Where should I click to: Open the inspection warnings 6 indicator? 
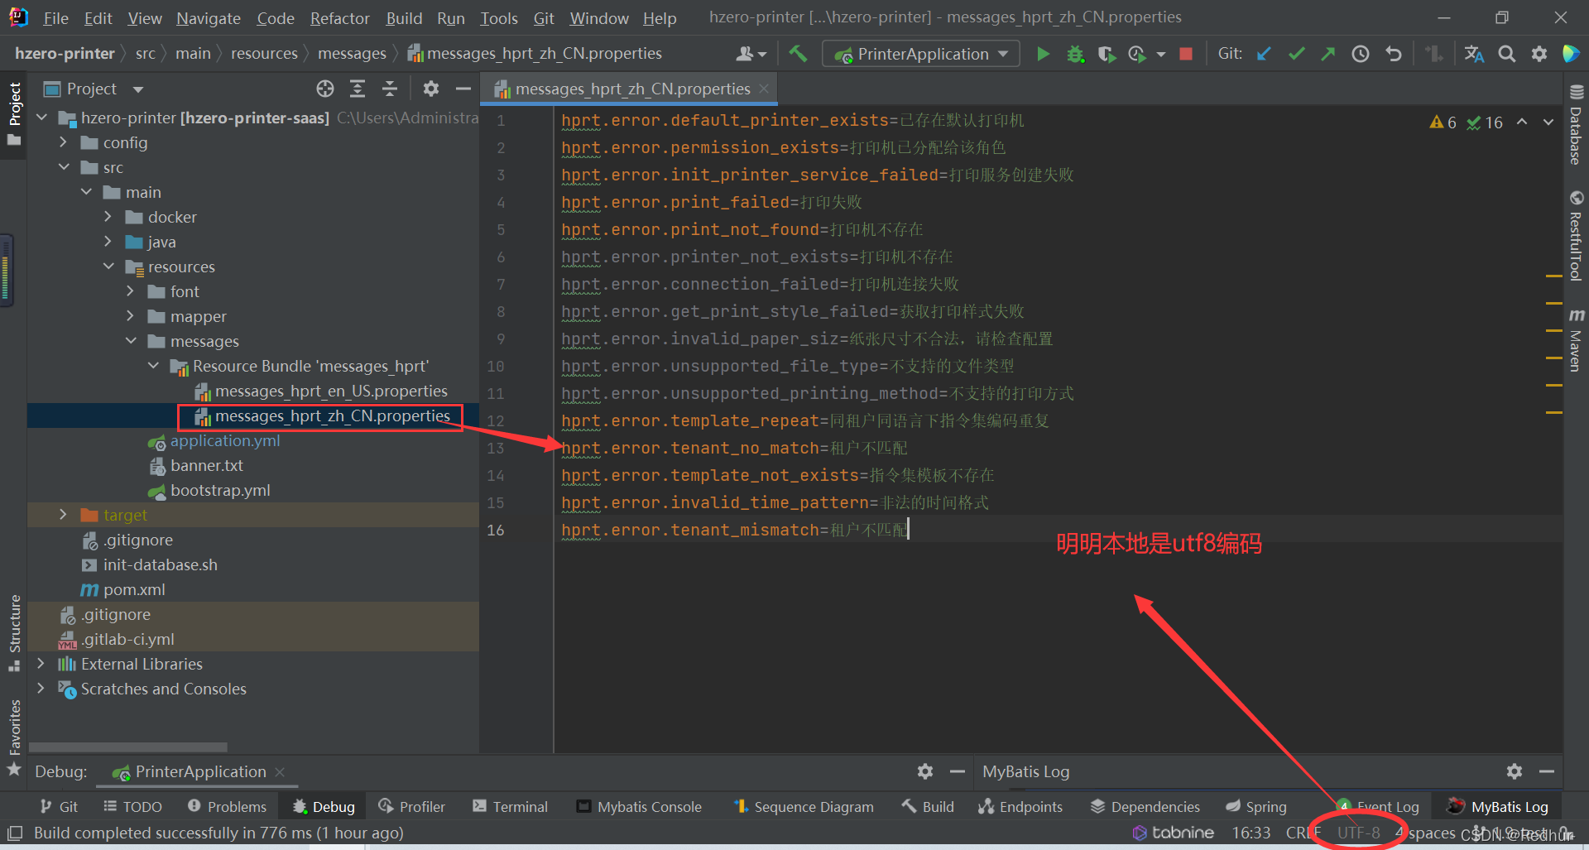point(1443,122)
